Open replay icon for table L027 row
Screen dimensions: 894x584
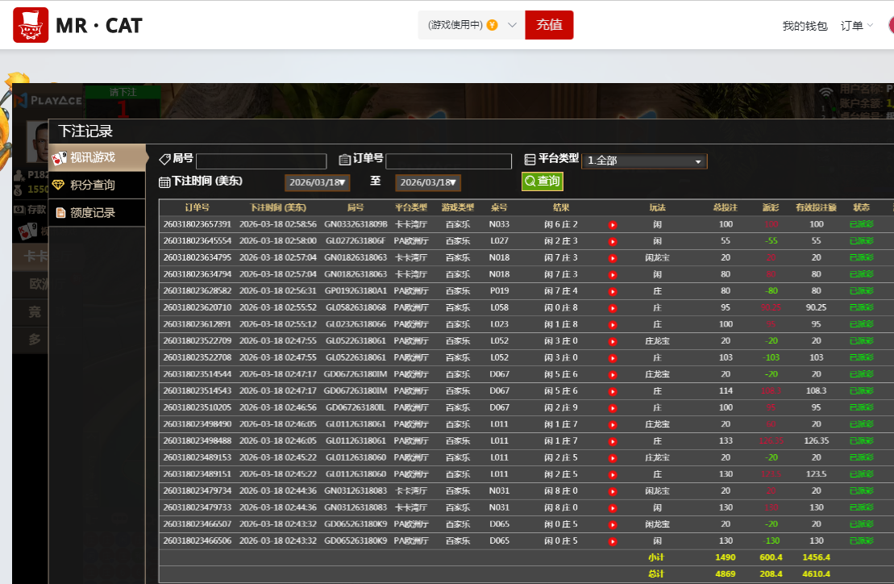click(x=613, y=241)
